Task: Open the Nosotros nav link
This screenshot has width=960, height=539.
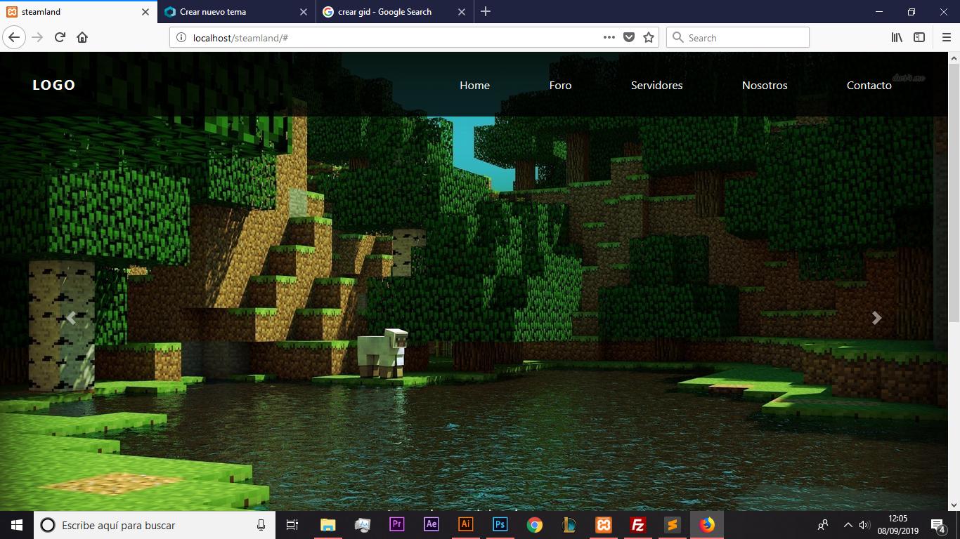Action: coord(765,85)
